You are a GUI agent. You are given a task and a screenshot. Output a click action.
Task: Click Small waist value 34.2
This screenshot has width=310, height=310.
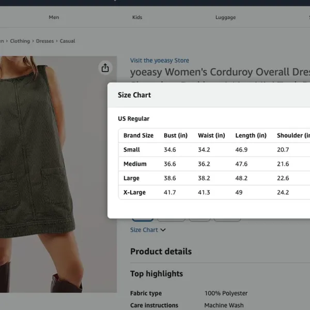(x=204, y=150)
